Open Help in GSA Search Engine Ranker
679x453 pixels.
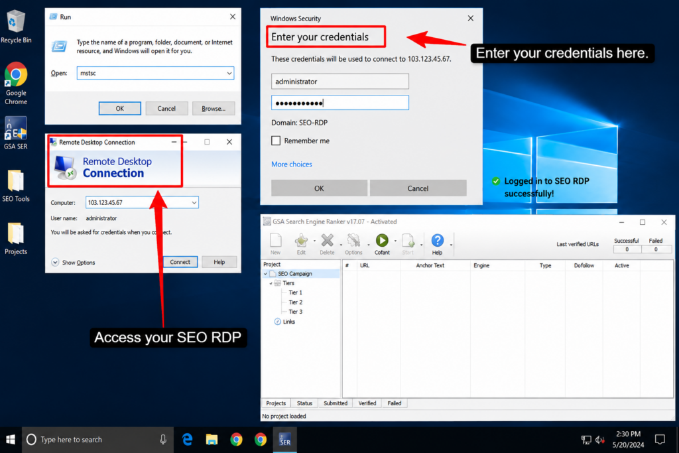tap(438, 244)
